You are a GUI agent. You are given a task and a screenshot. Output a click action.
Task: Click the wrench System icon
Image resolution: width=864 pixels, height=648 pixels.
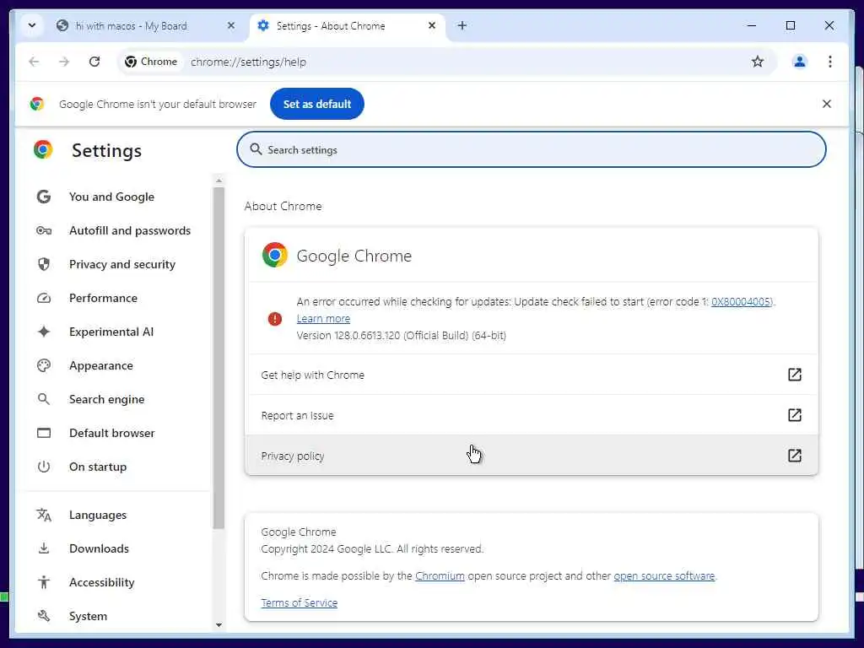[44, 616]
